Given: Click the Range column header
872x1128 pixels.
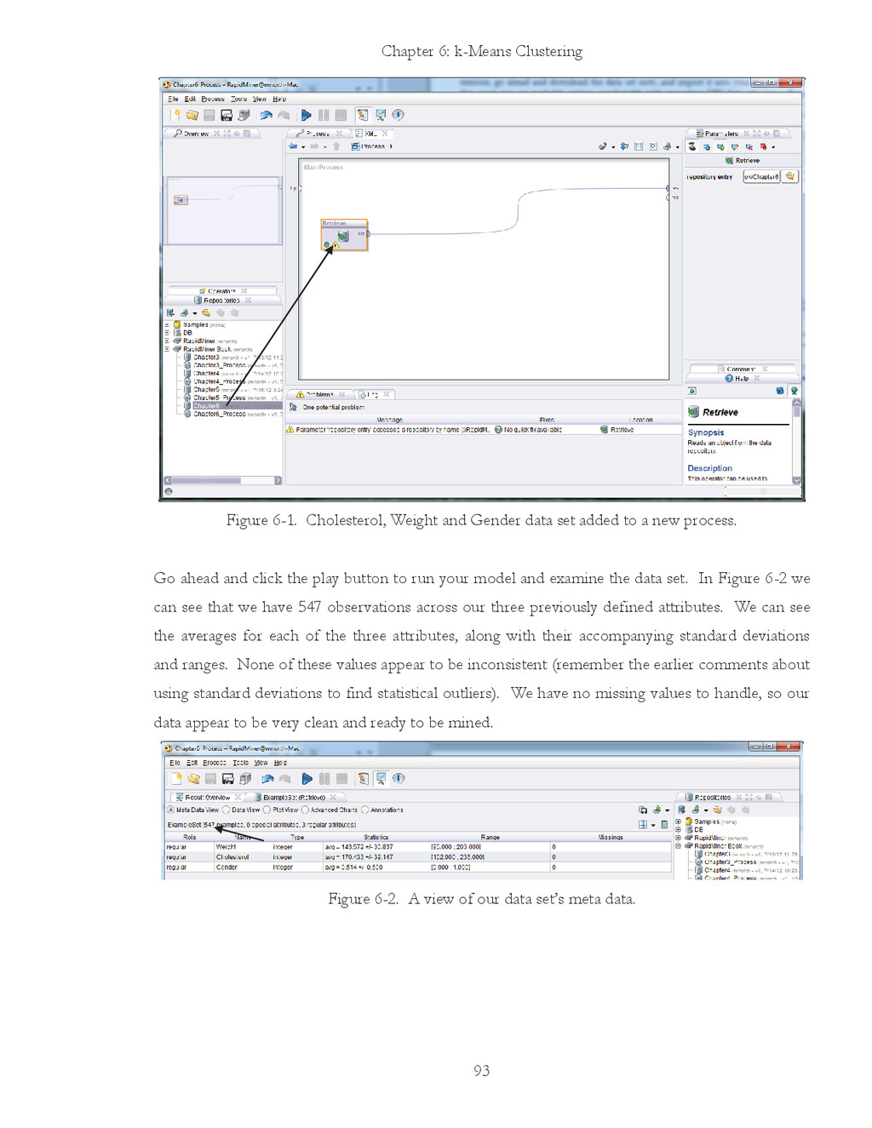Looking at the screenshot, I should pos(490,838).
